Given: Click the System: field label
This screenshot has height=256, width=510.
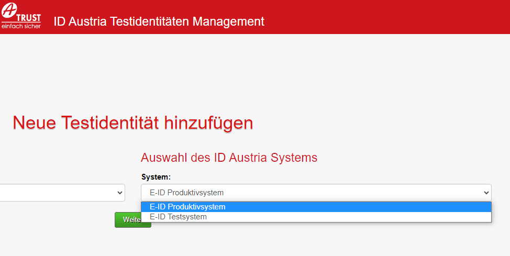Looking at the screenshot, I should click(156, 177).
